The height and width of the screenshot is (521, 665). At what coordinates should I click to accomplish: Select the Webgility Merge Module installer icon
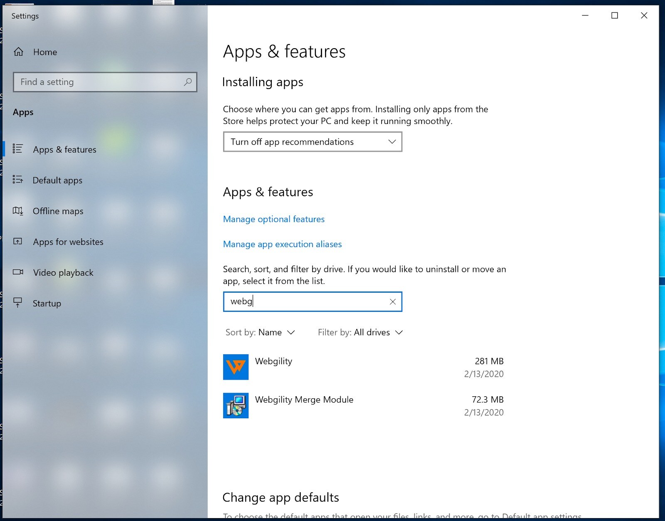tap(236, 405)
